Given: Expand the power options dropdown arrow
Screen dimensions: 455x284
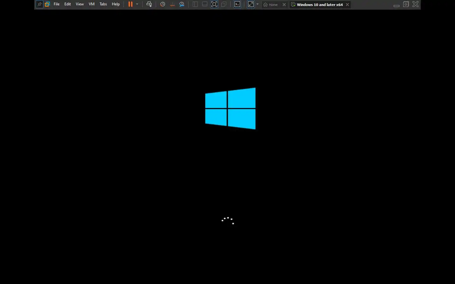Looking at the screenshot, I should [137, 4].
